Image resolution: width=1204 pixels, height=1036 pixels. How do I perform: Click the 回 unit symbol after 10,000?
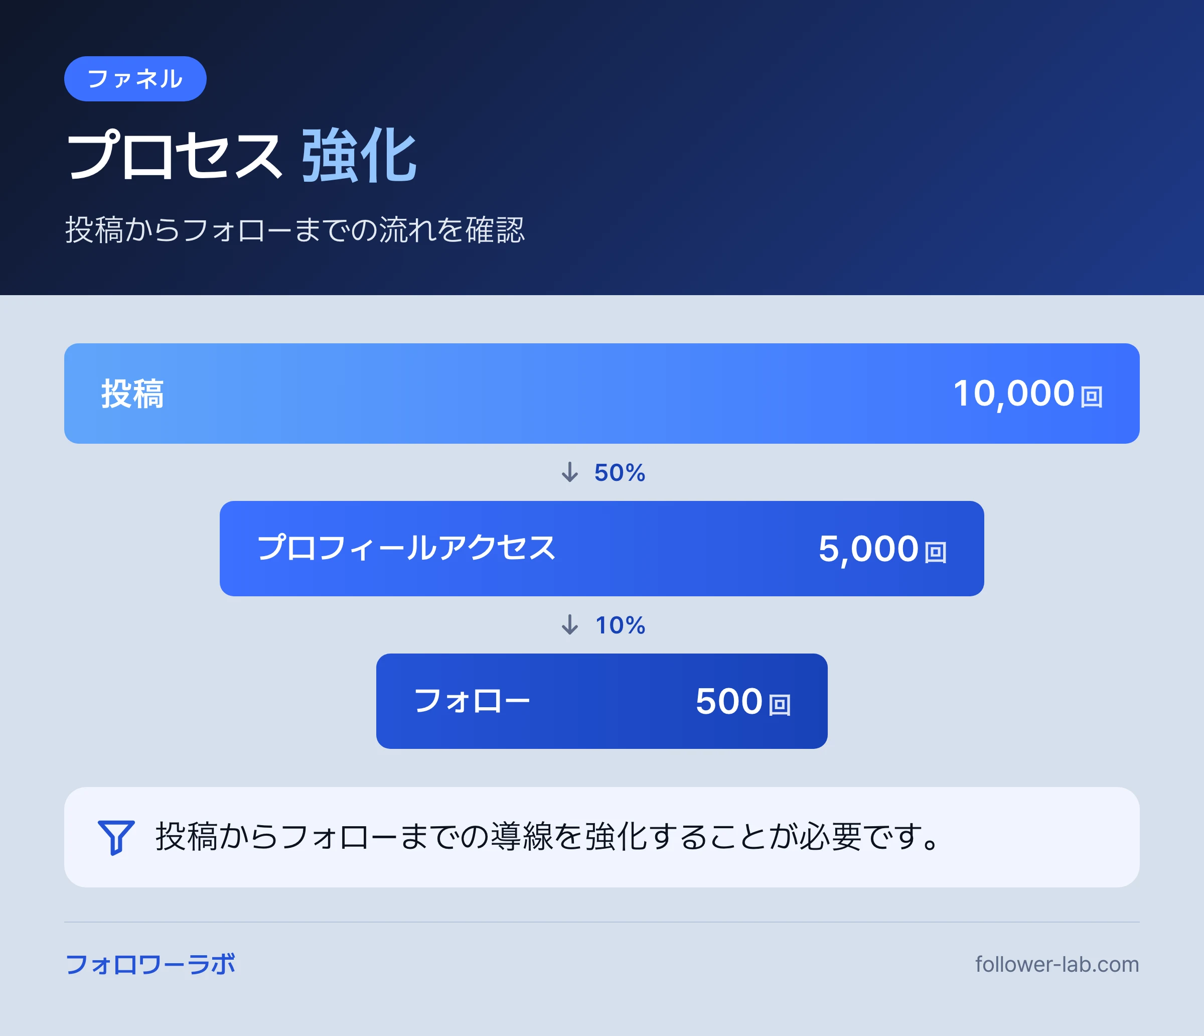[x=1091, y=397]
